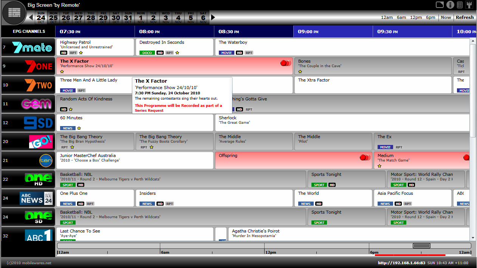Open the main menu grid icon
The height and width of the screenshot is (268, 477).
pyautogui.click(x=14, y=13)
